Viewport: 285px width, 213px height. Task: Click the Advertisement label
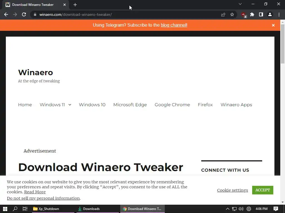point(40,151)
